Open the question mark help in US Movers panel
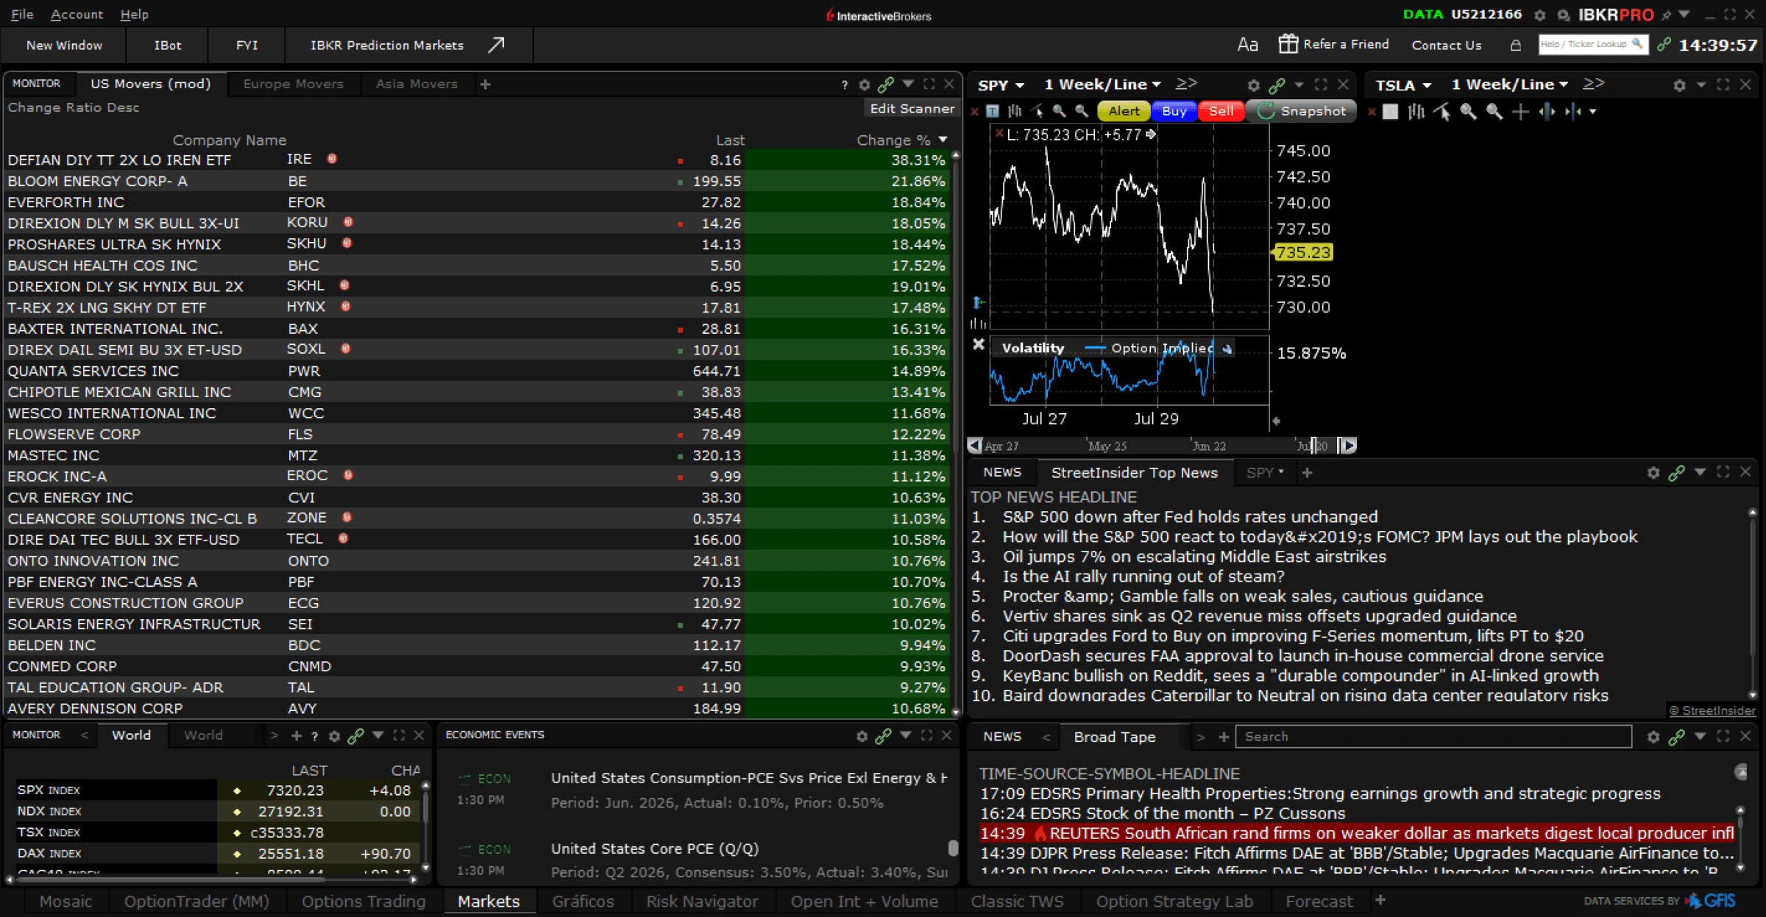The image size is (1766, 917). pos(844,85)
